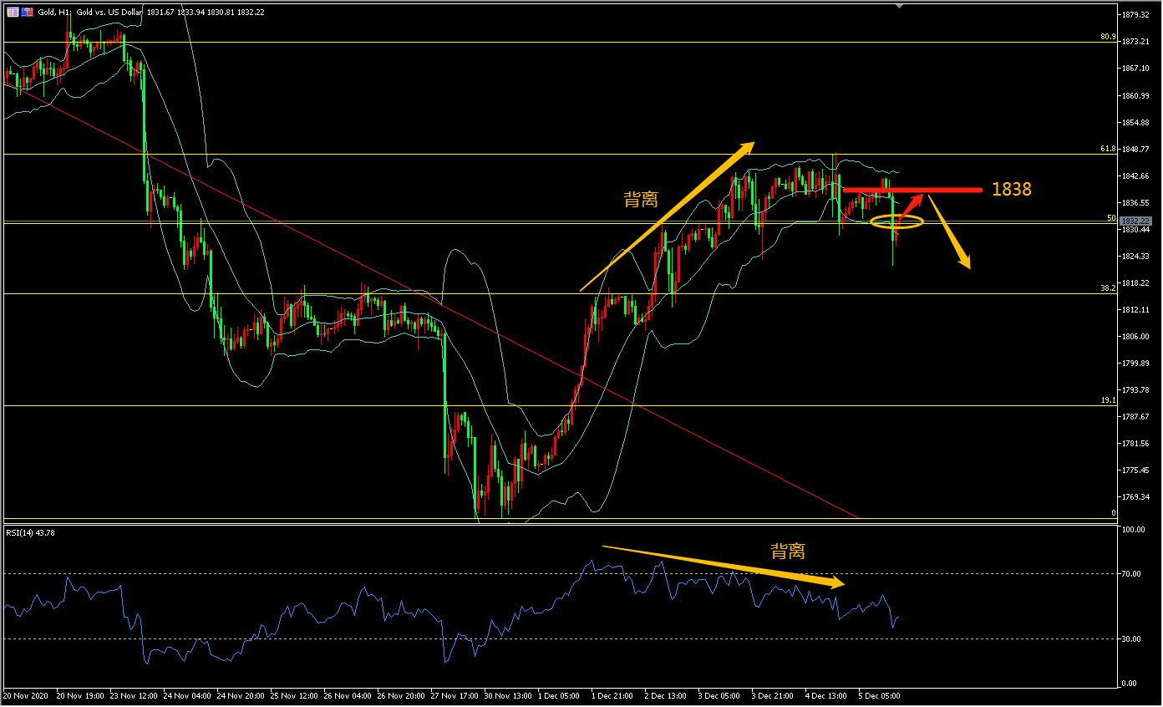Select the '24 Nov 04:00' time axis label
Image resolution: width=1163 pixels, height=707 pixels.
coord(187,695)
